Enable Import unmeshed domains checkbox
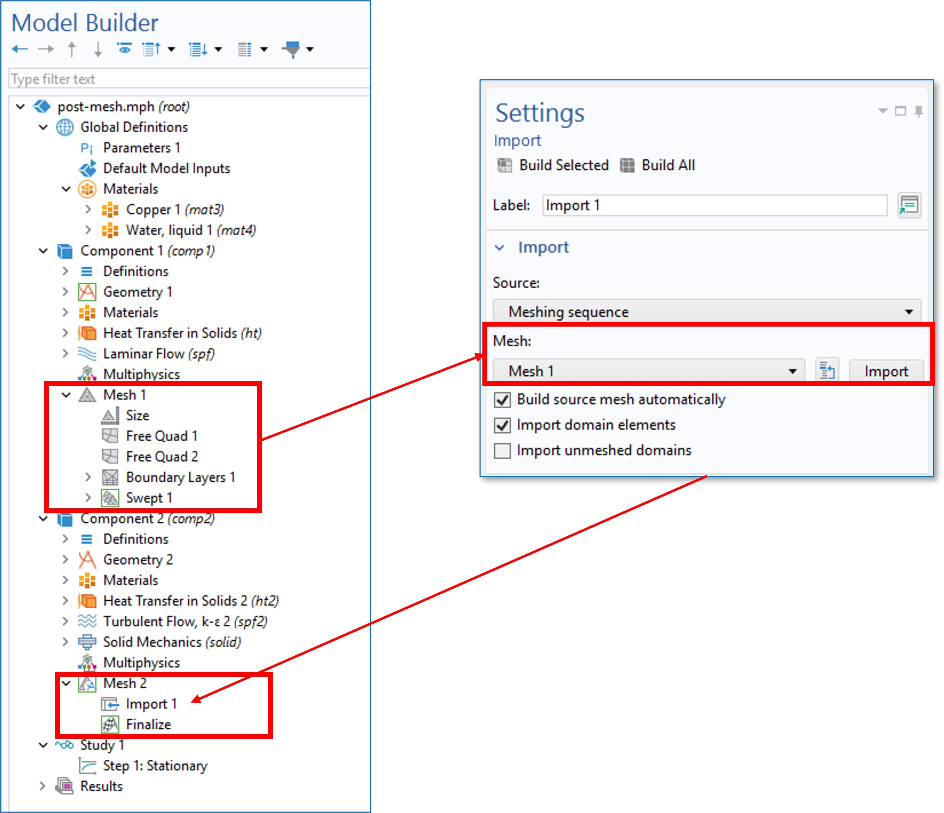This screenshot has width=944, height=813. 502,451
